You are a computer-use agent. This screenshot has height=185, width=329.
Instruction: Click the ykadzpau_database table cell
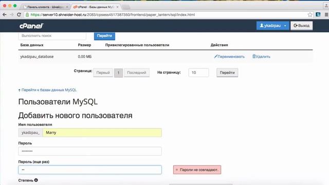(x=37, y=57)
